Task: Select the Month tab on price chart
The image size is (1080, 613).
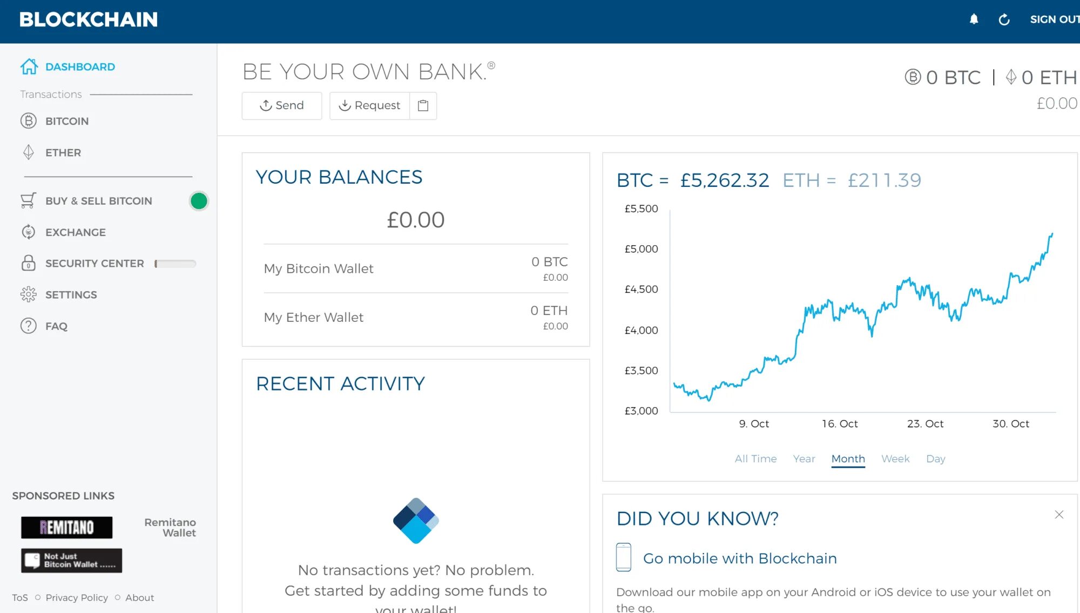Action: [x=847, y=459]
